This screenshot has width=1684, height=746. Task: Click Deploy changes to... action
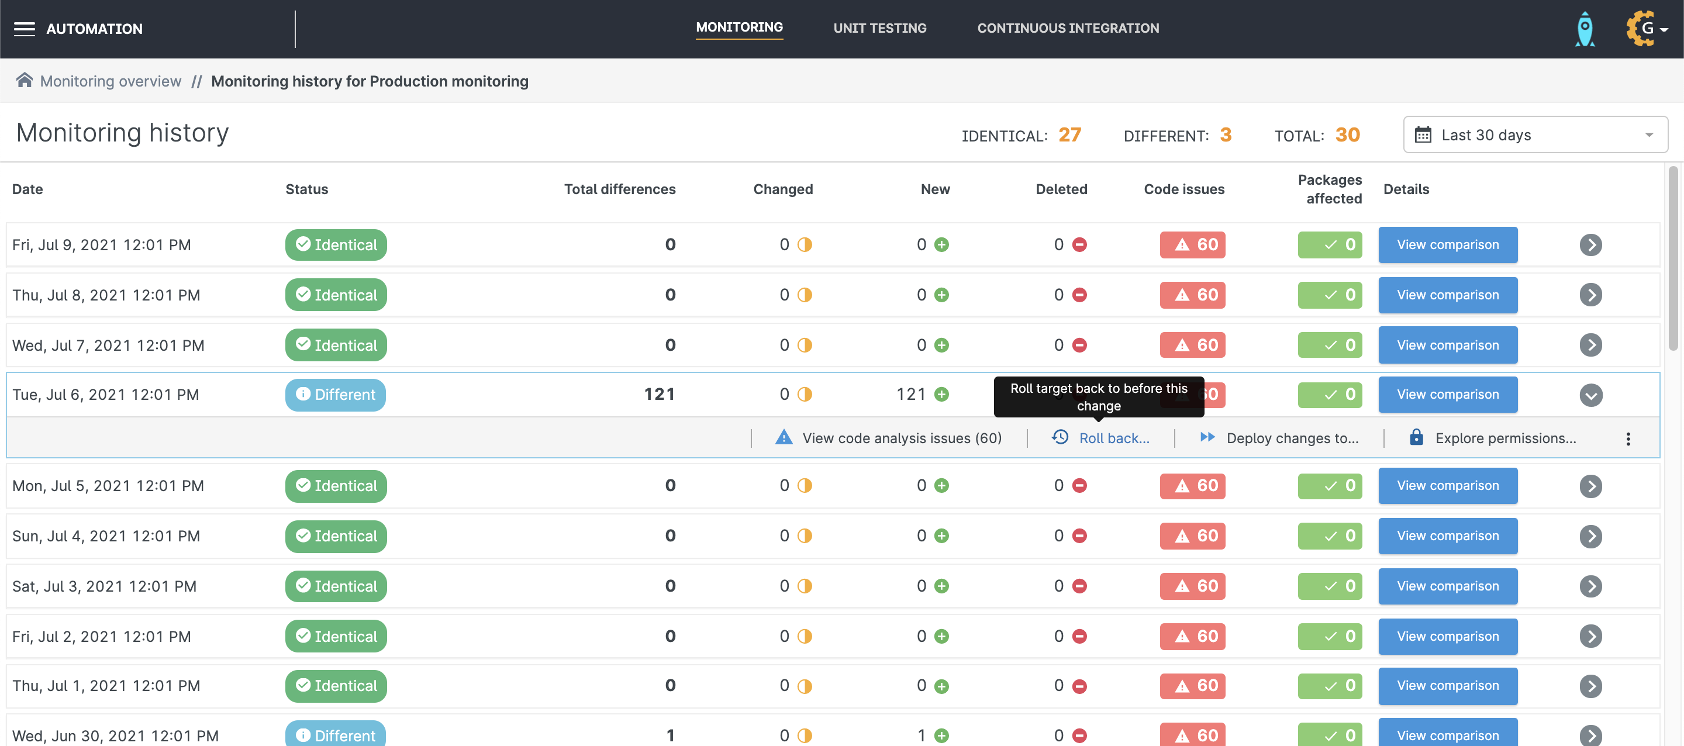(1292, 438)
